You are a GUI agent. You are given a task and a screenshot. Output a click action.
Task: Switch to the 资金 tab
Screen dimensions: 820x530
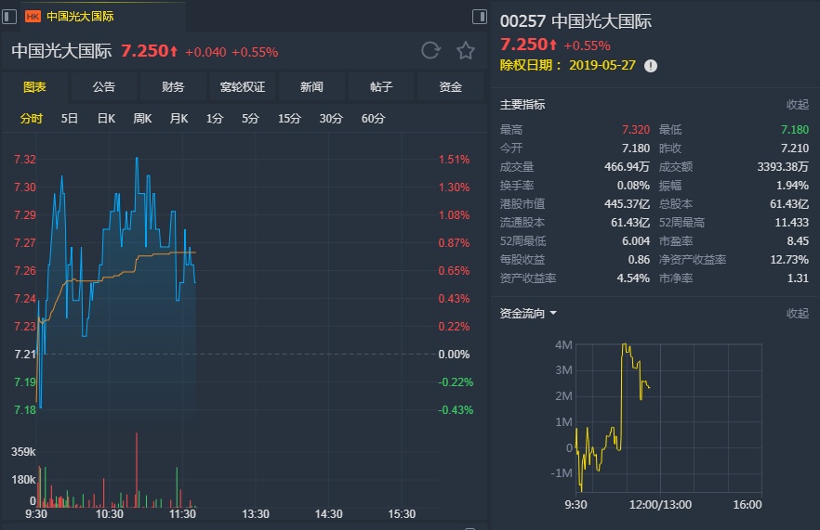tap(450, 86)
